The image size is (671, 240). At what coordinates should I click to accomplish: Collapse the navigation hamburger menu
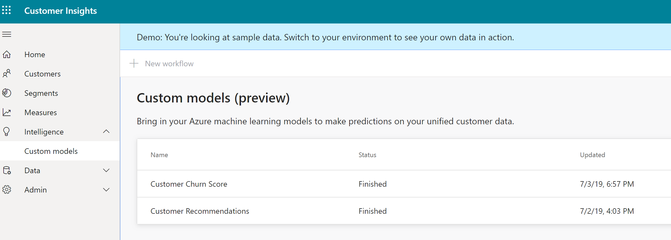[x=7, y=34]
